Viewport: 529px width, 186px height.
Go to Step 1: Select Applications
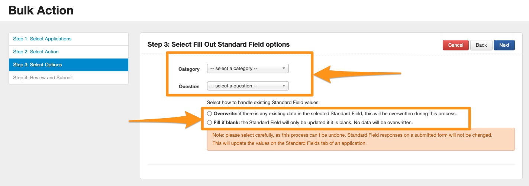pyautogui.click(x=42, y=39)
